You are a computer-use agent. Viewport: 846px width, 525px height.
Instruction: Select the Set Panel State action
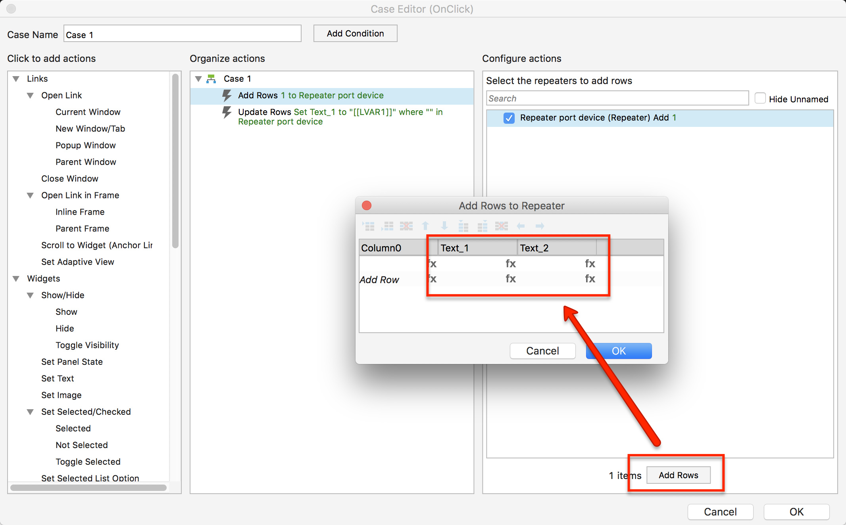click(x=72, y=362)
